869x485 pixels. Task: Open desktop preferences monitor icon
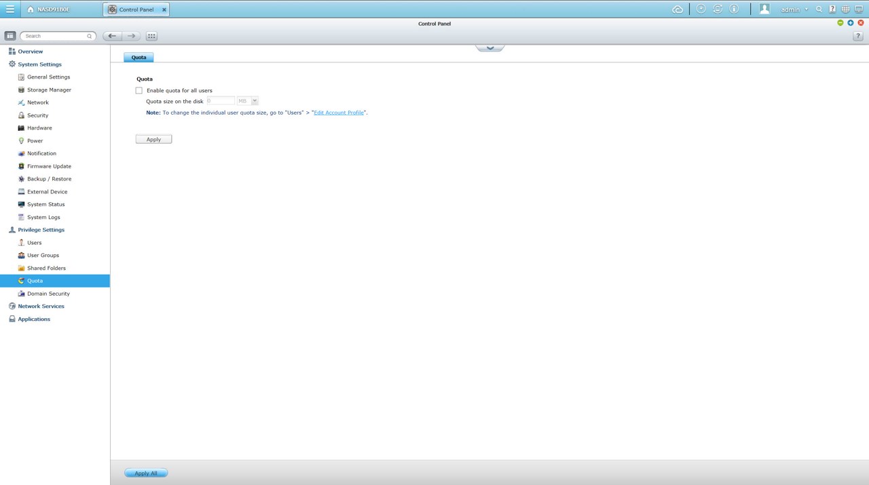click(x=859, y=9)
